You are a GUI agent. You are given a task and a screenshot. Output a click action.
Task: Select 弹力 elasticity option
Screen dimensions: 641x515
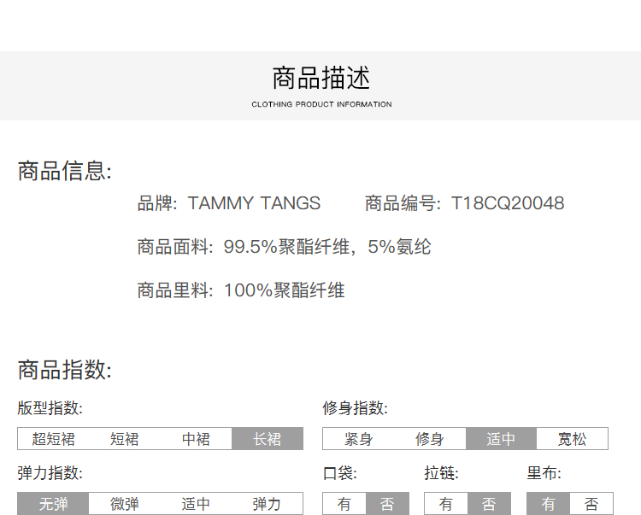pyautogui.click(x=268, y=504)
